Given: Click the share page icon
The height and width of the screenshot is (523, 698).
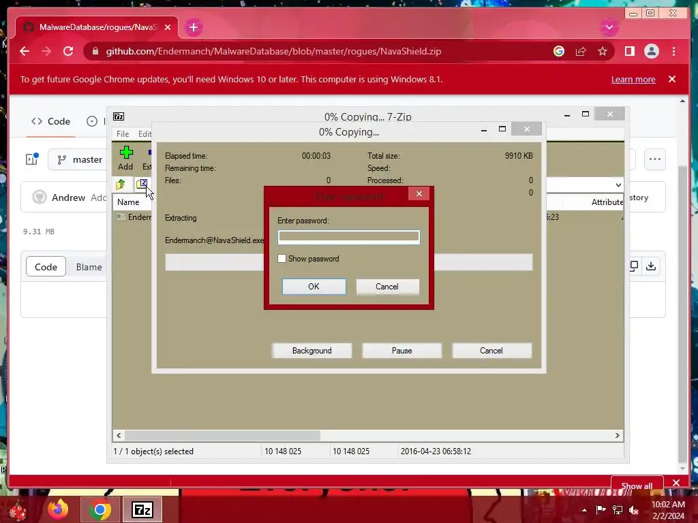Looking at the screenshot, I should 581,51.
